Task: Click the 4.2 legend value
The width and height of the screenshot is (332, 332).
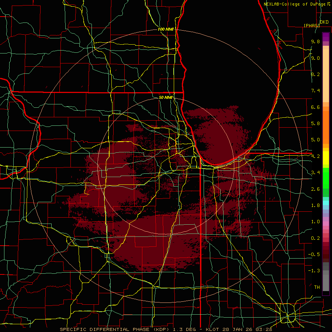Action: 315,156
